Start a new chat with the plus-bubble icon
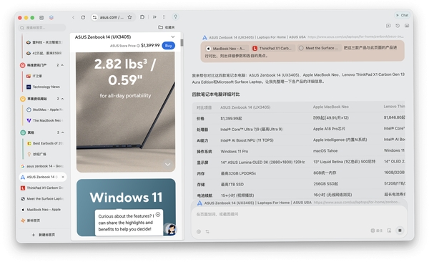Viewport: 429px width, 262px height. point(388,26)
